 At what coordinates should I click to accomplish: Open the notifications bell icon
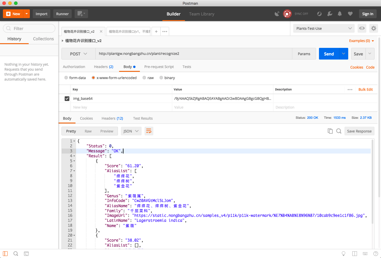point(340,14)
